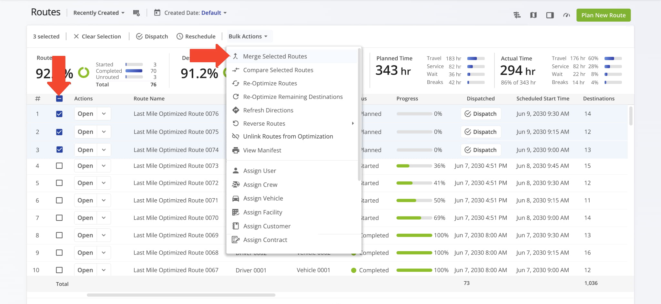Expand the Recently Created filter dropdown
The height and width of the screenshot is (304, 661).
tap(99, 13)
